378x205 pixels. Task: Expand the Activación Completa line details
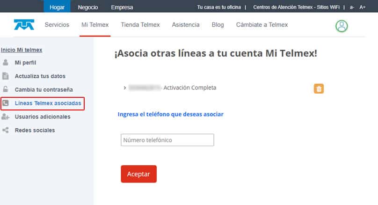tap(124, 88)
